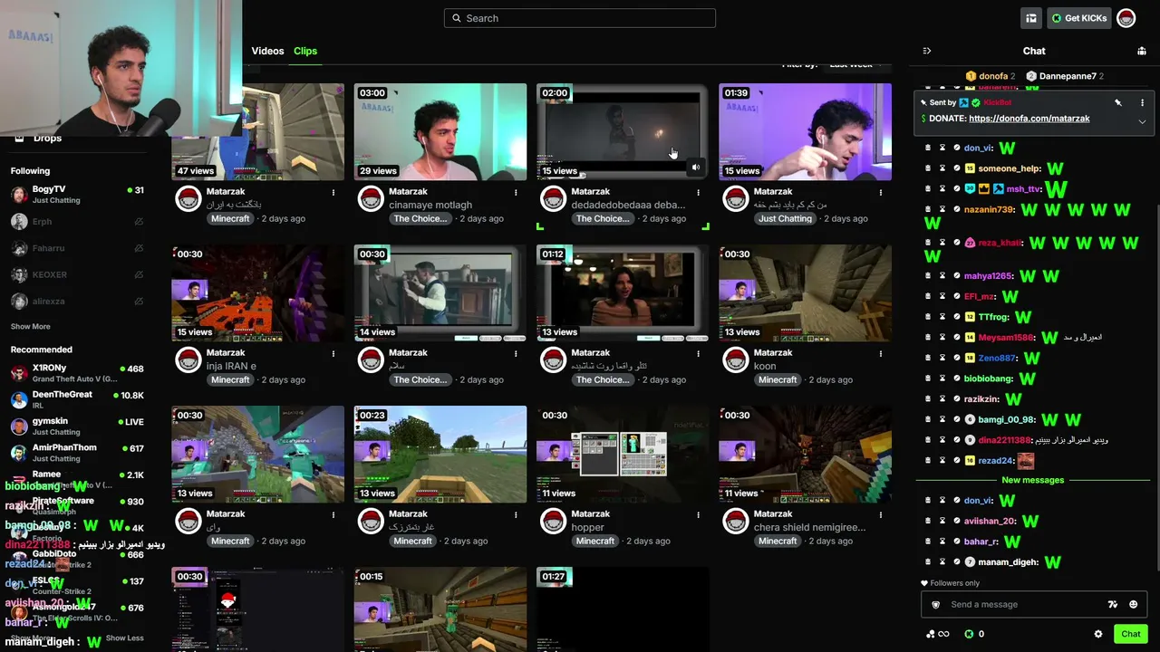Screen dimensions: 1160x652
Task: Timeout nazanin739 with the hourglass icon
Action: click(942, 210)
